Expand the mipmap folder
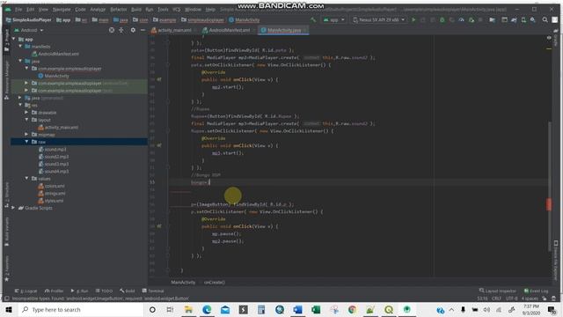Image resolution: width=563 pixels, height=317 pixels. click(x=26, y=134)
